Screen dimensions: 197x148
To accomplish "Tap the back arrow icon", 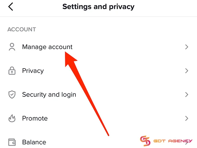I will pyautogui.click(x=11, y=7).
